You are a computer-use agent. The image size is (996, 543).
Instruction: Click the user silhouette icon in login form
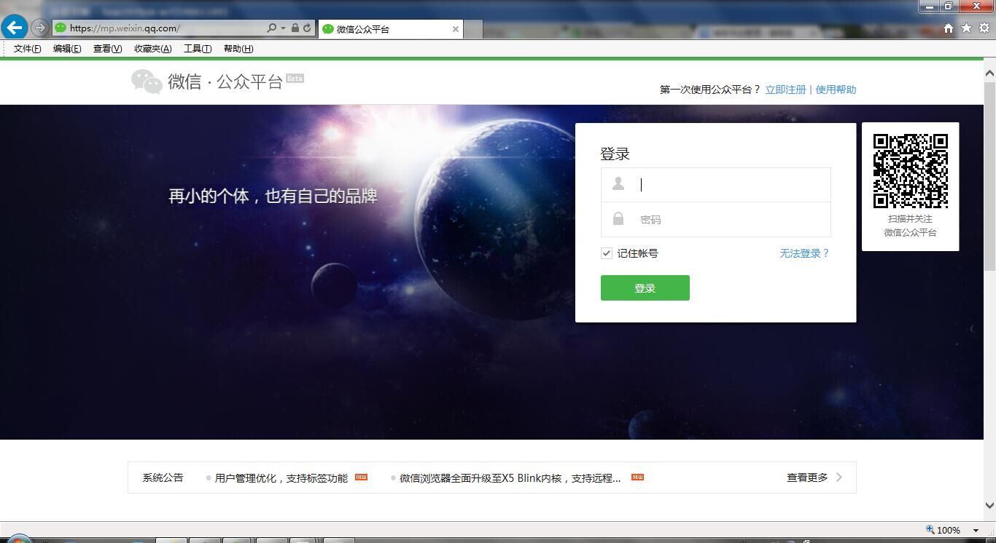tap(618, 183)
